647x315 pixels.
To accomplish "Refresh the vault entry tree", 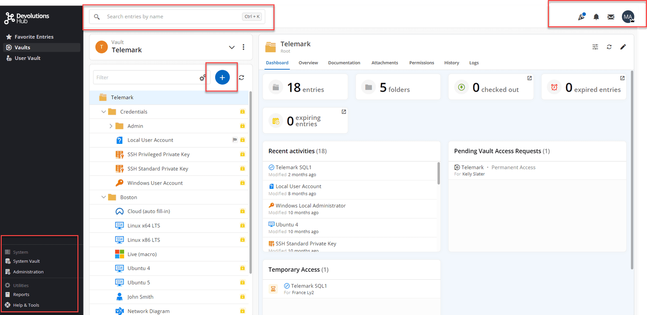I will (x=241, y=77).
